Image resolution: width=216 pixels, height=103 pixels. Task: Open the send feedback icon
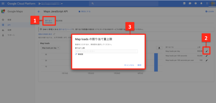pos(190,4)
